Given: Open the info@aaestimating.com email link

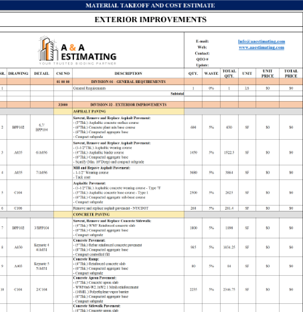Looking at the screenshot, I should [x=261, y=41].
